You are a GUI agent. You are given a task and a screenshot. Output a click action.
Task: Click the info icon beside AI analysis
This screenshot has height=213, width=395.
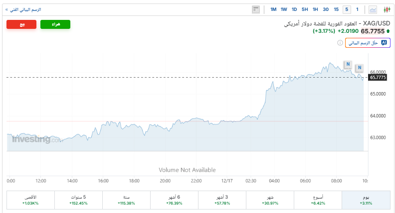(x=340, y=43)
